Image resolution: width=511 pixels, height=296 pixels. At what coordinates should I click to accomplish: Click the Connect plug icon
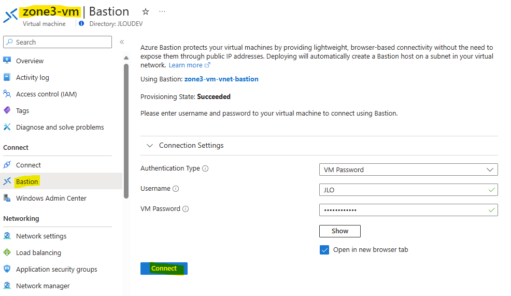tap(7, 165)
